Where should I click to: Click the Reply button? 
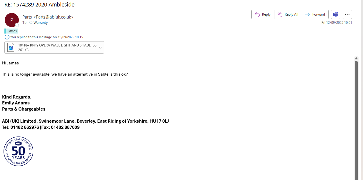pos(263,14)
